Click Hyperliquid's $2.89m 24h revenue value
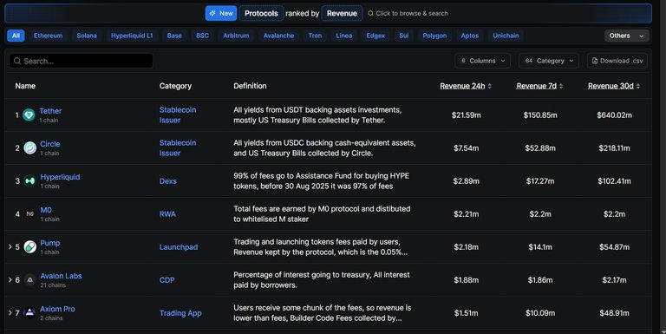 (x=466, y=181)
